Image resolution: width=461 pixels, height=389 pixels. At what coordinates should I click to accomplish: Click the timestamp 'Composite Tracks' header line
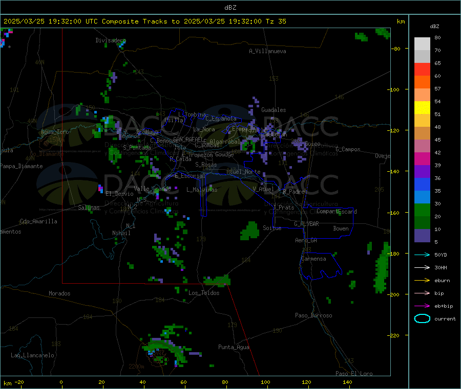pos(144,21)
